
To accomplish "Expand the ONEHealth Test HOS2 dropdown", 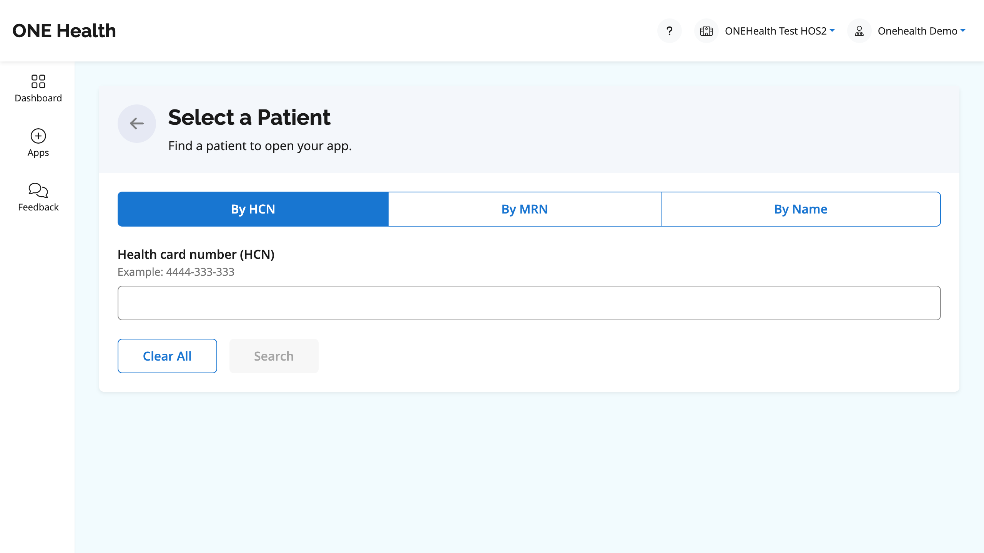I will coord(780,31).
